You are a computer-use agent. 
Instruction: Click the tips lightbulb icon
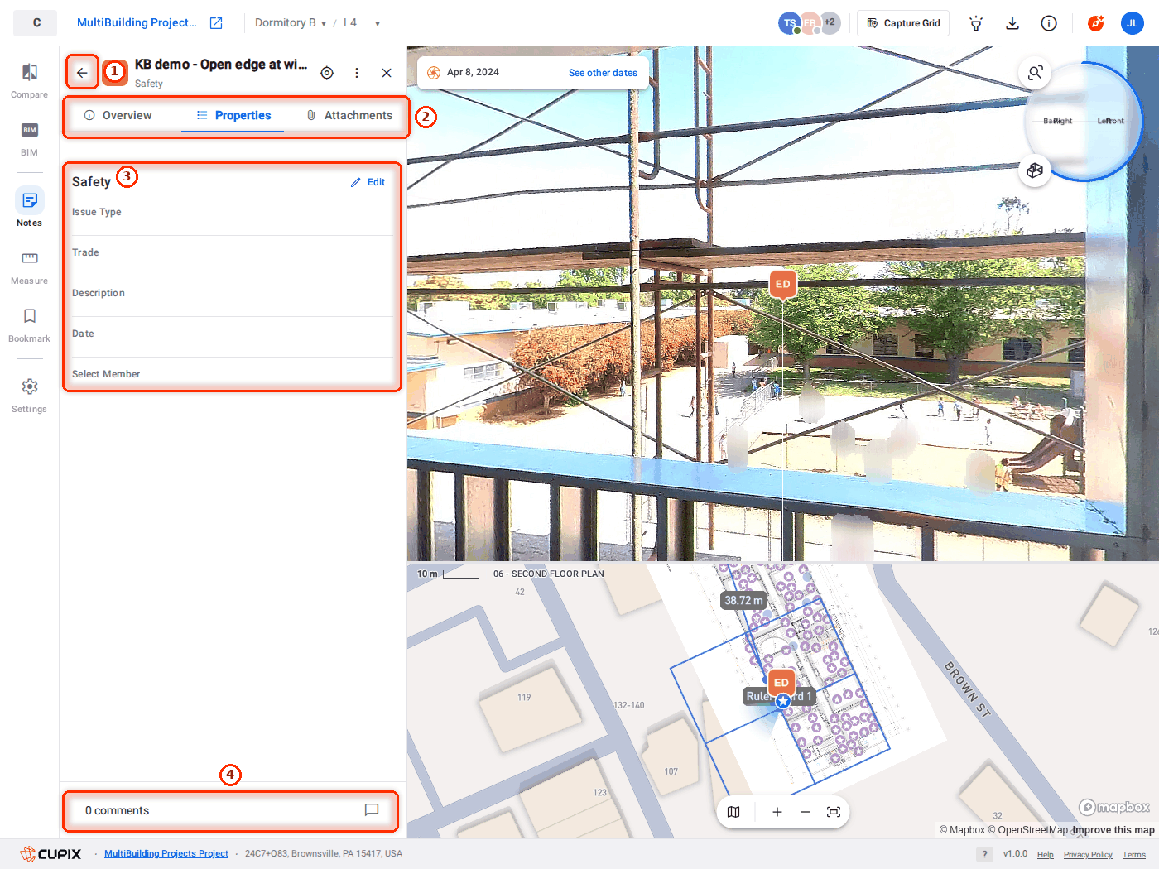pyautogui.click(x=976, y=23)
